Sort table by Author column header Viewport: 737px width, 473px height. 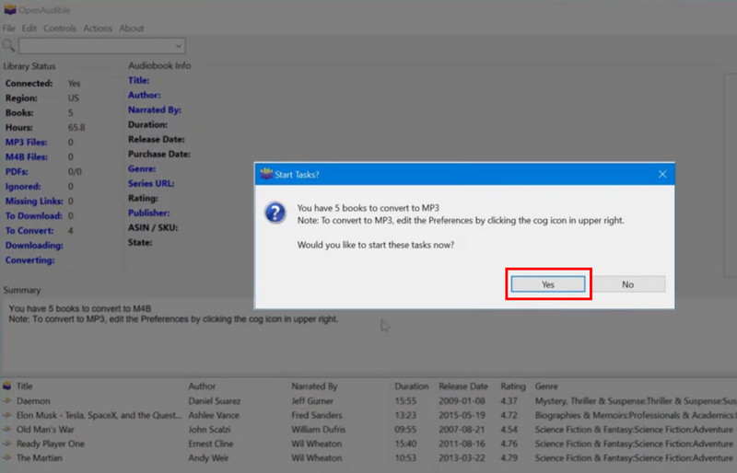click(x=202, y=386)
